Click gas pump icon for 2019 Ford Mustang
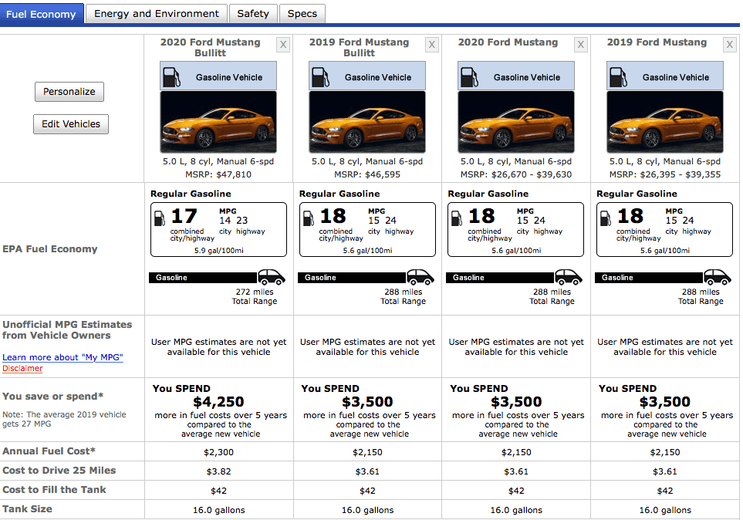Image resolution: width=743 pixels, height=520 pixels. point(617,77)
